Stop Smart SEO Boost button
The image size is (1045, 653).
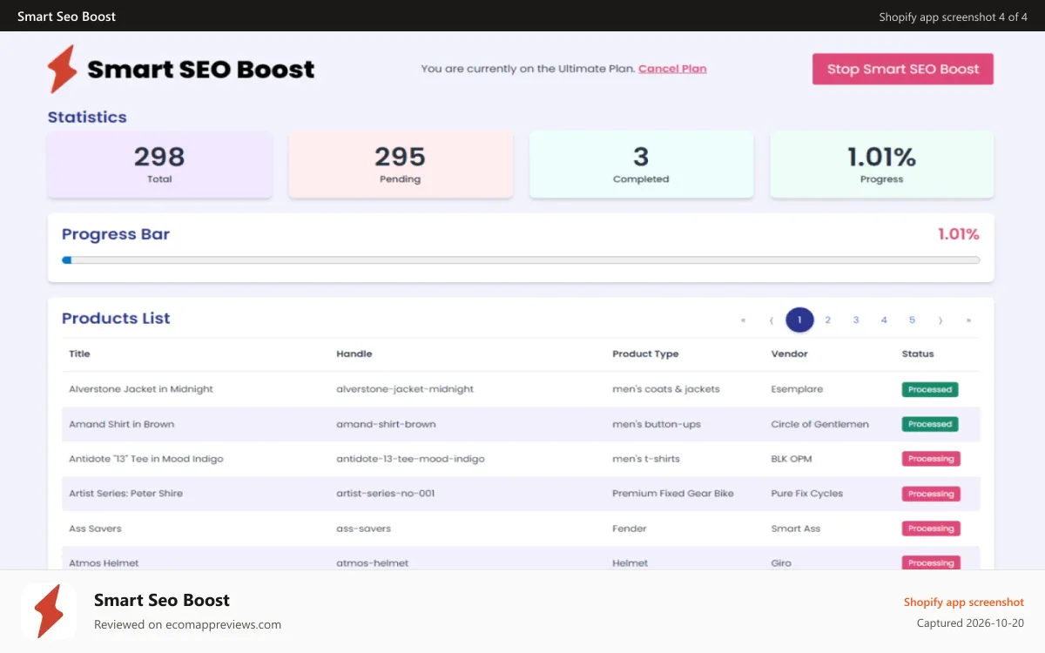(903, 69)
